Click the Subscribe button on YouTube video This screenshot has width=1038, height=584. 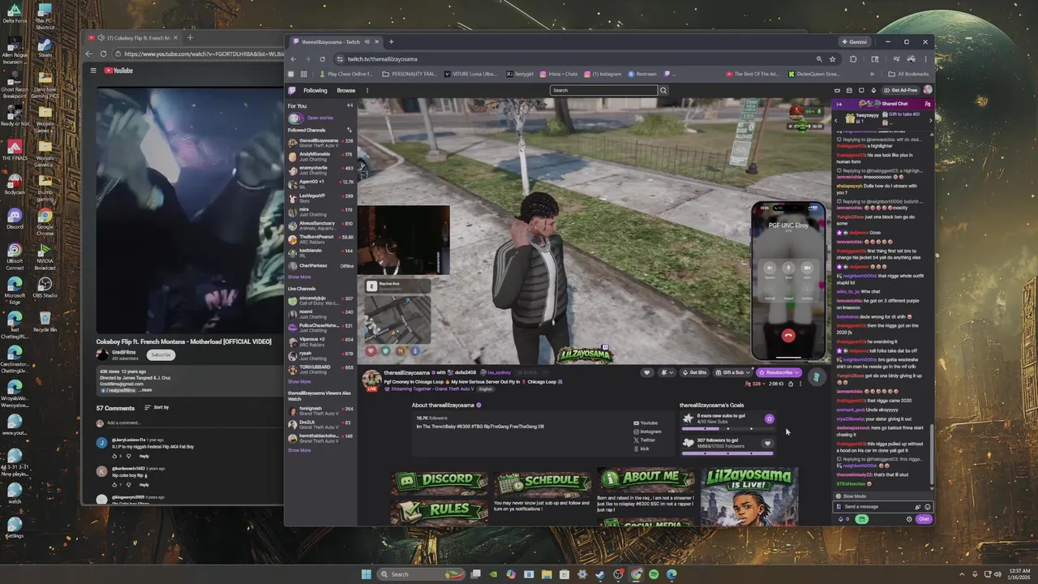[161, 354]
